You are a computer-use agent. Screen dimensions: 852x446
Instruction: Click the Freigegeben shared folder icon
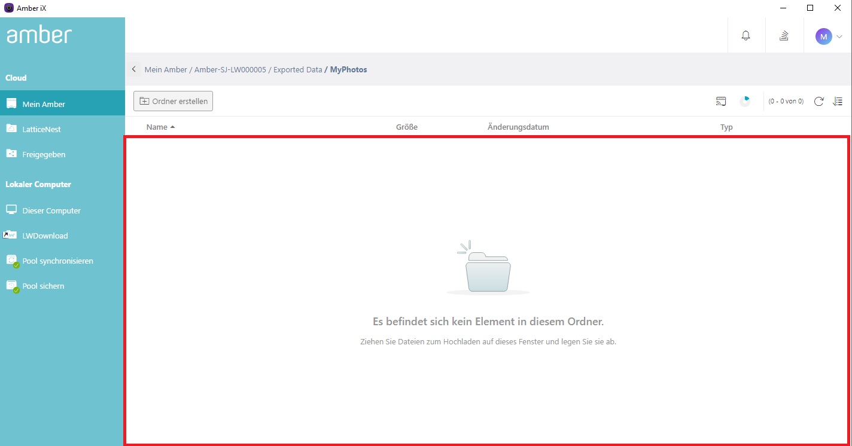[x=11, y=154]
